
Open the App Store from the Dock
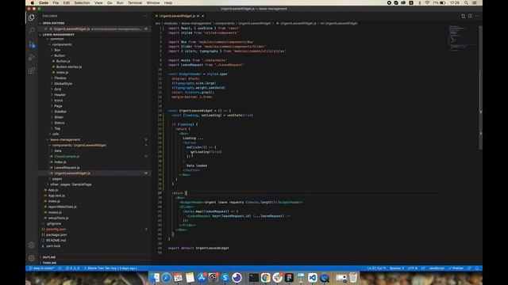point(202,278)
